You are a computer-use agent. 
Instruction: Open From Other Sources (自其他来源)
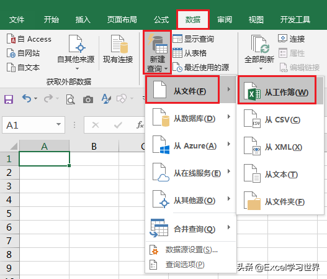(76, 53)
